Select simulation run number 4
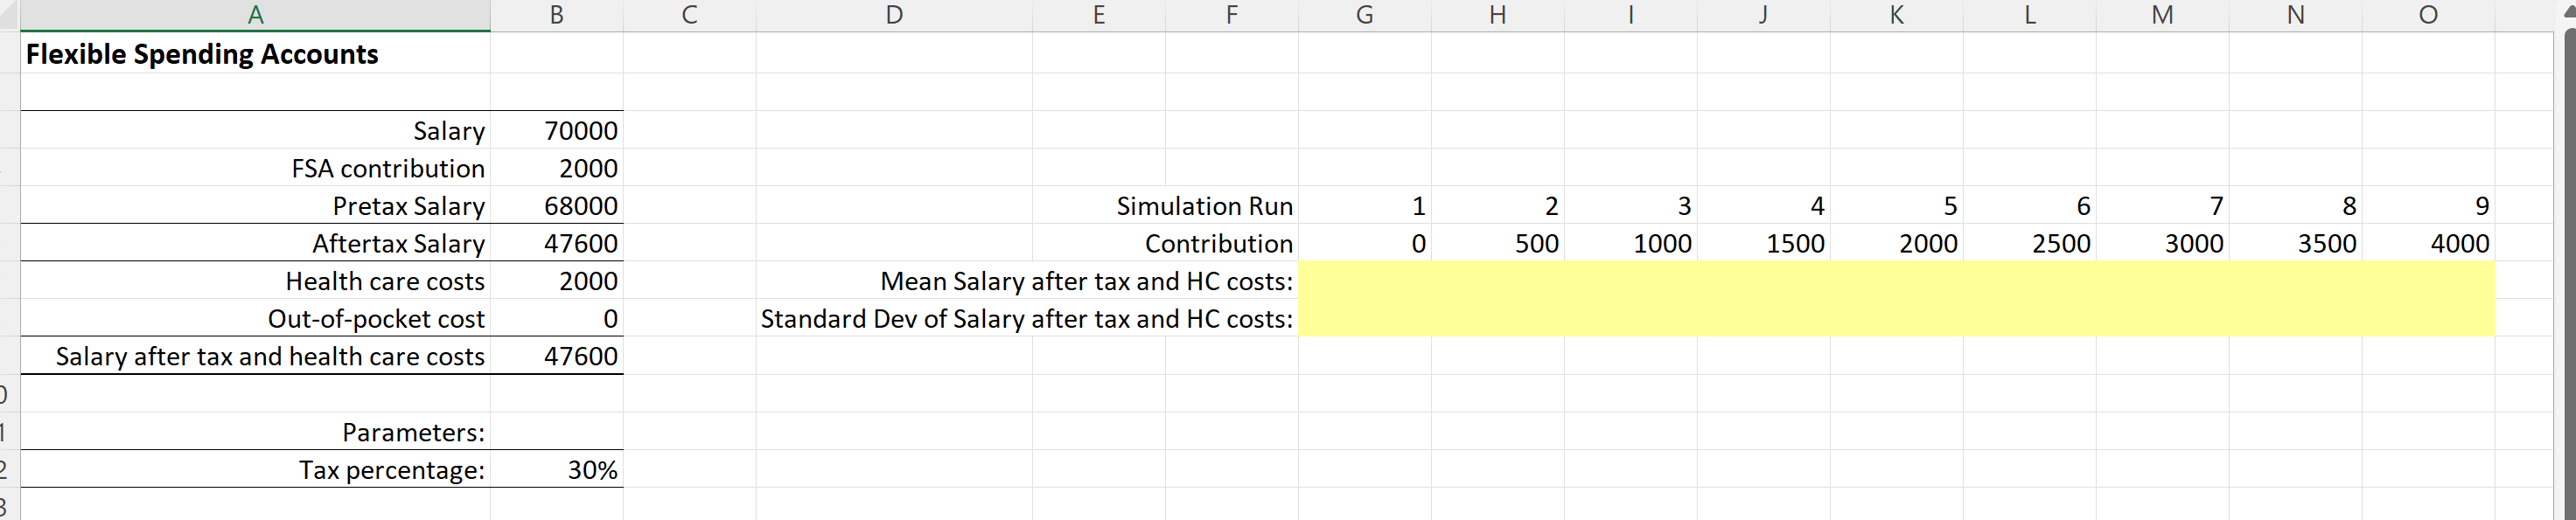Screen dimensions: 2576x520 1764,206
